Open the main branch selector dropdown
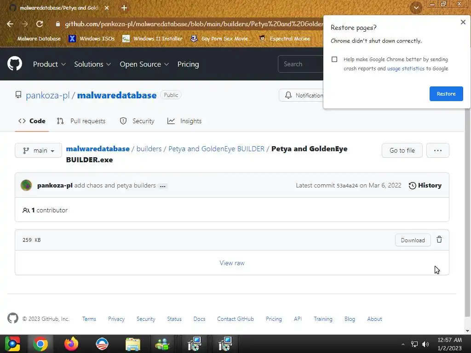 39,150
